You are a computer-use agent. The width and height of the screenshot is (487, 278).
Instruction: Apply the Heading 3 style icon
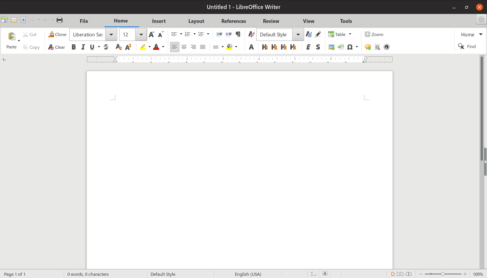tap(284, 47)
